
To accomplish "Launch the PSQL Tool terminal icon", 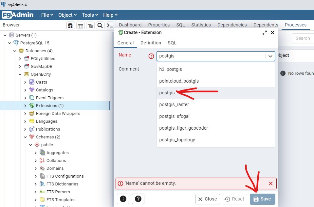I will click(110, 25).
